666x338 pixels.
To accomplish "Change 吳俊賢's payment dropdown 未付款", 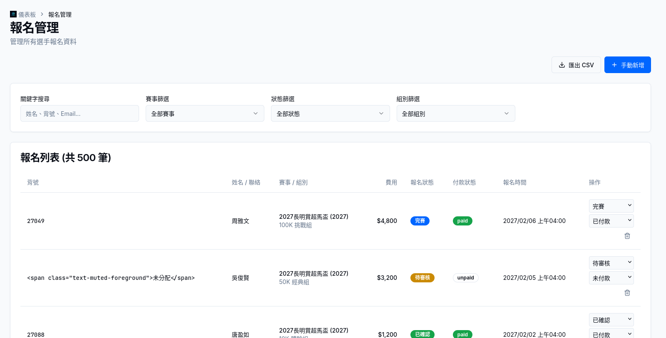I will click(x=611, y=278).
